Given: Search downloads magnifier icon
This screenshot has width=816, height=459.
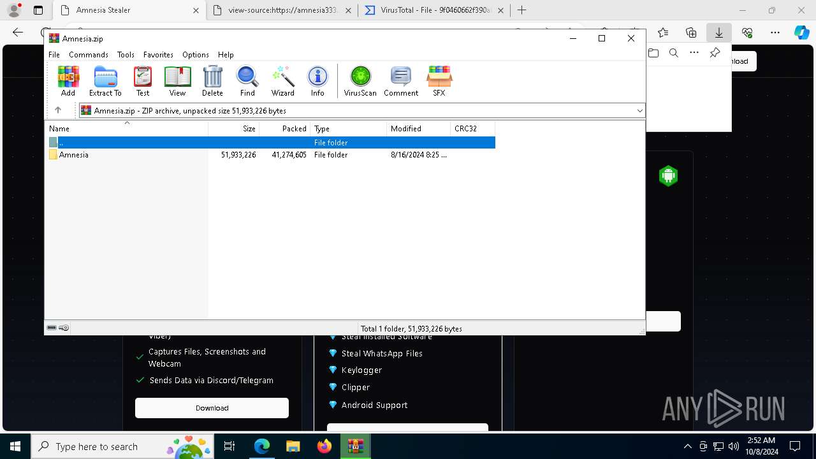Looking at the screenshot, I should coord(674,53).
